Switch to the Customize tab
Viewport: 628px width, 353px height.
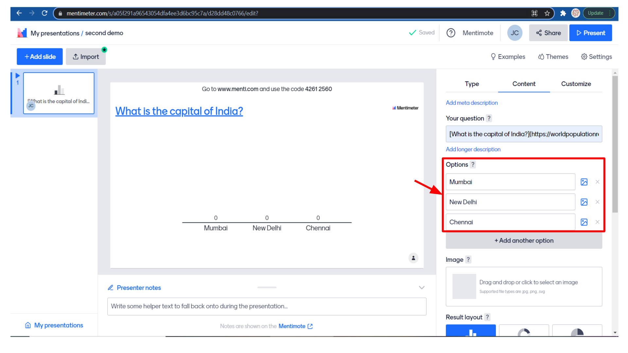[576, 84]
